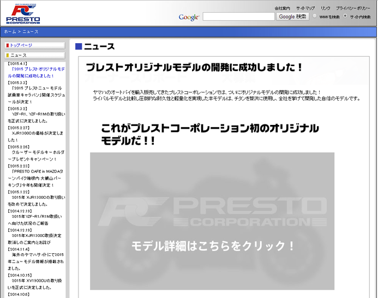
Task: Select the サイト内検索 radio button
Action: point(345,16)
